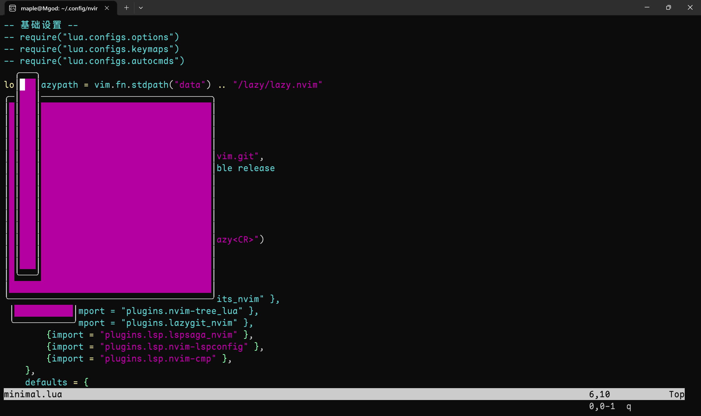701x416 pixels.
Task: Open the terminal tab dropdown menu
Action: (x=141, y=8)
